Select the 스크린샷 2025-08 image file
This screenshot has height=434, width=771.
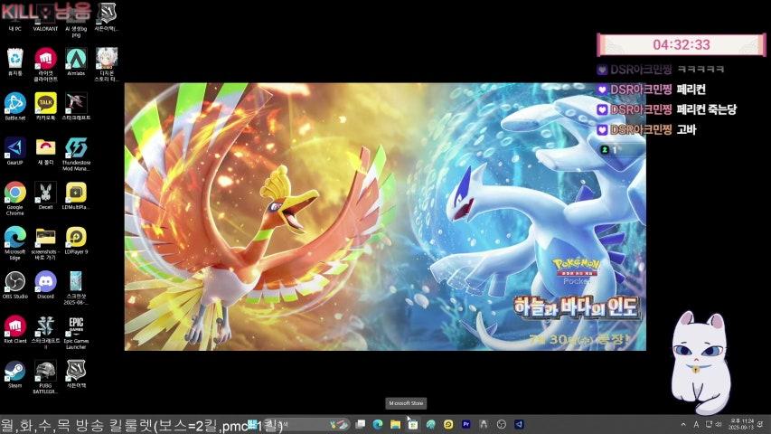pos(76,288)
